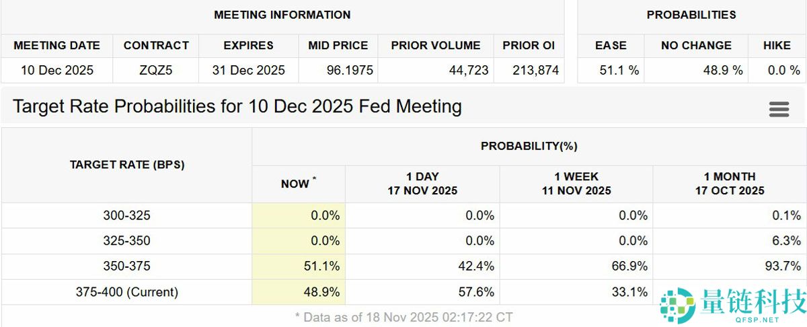
Task: Select the 325-350 target rate row
Action: 126,241
